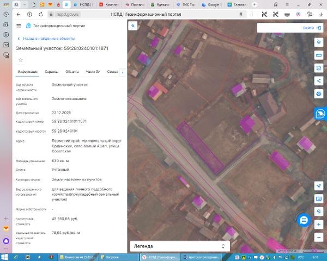
Task: Collapse the side panel with double chevron
Action: click(x=132, y=26)
